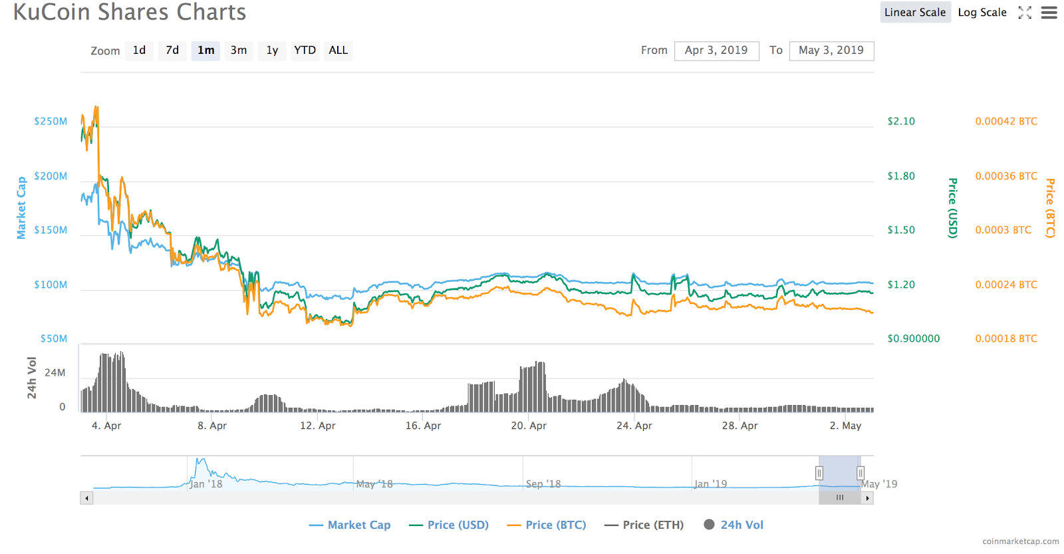Click the 0.00018 BTC axis label
The image size is (1064, 554).
pos(1006,339)
